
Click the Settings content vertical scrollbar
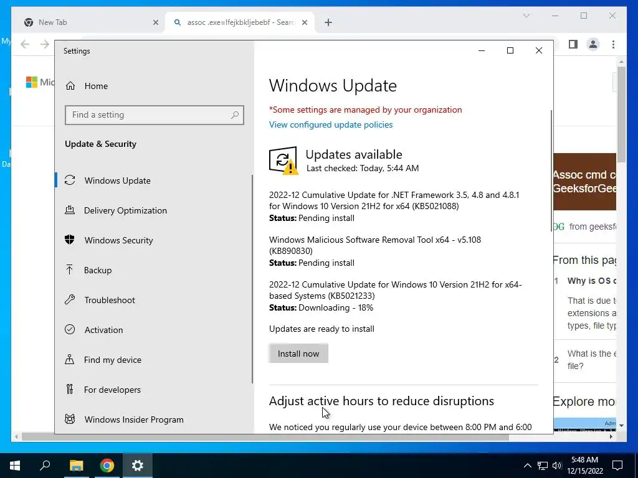coord(551,171)
